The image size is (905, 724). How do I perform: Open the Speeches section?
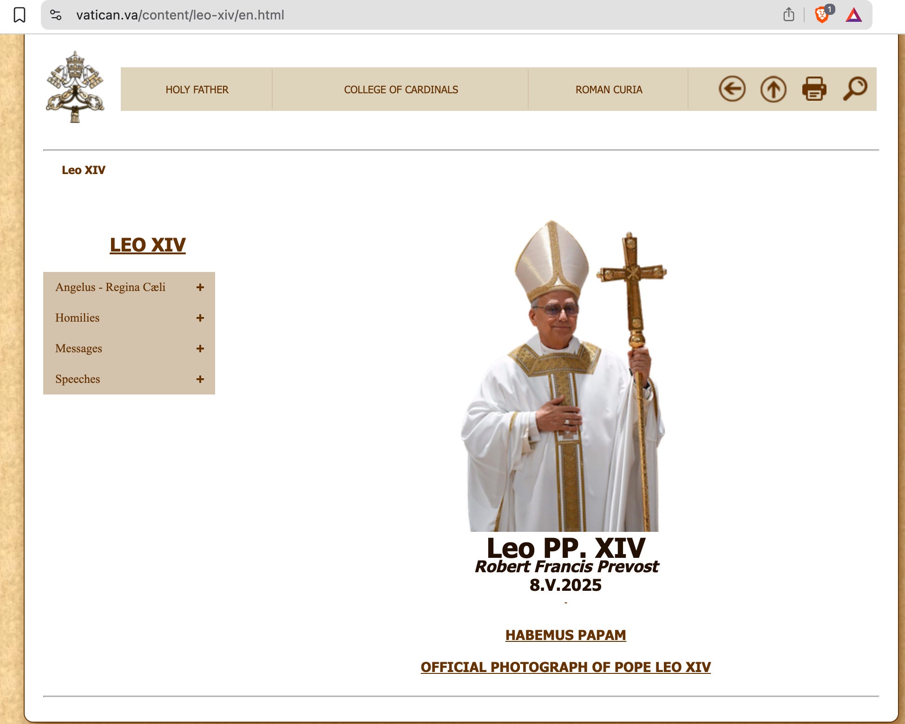[x=78, y=379]
